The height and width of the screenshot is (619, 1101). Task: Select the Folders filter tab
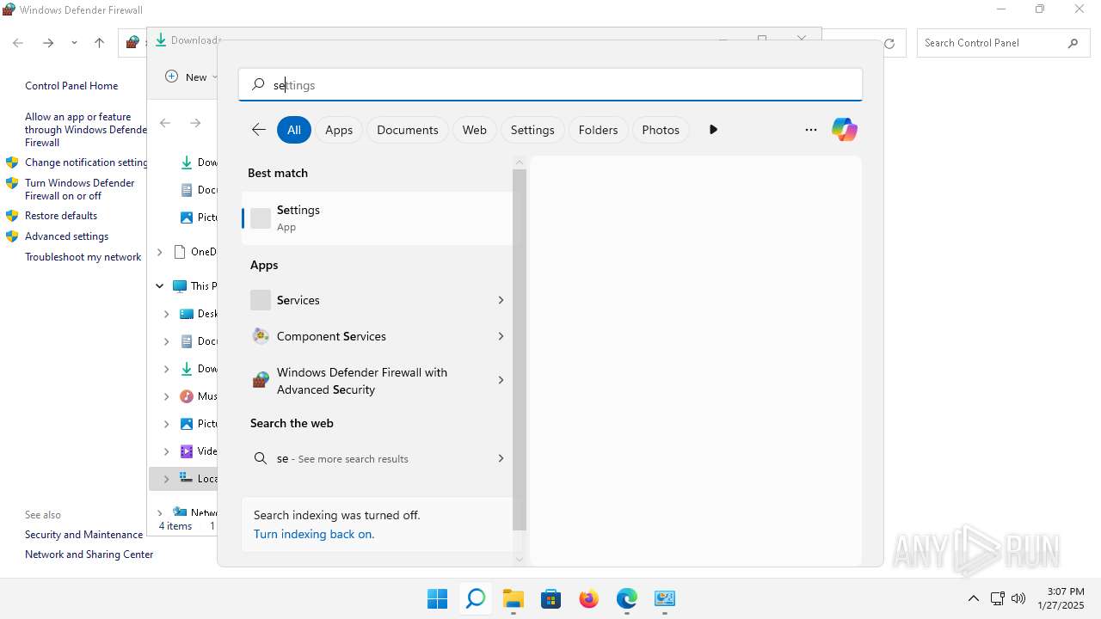[599, 130]
